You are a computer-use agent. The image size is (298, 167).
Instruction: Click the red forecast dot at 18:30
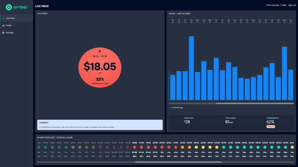[135, 148]
